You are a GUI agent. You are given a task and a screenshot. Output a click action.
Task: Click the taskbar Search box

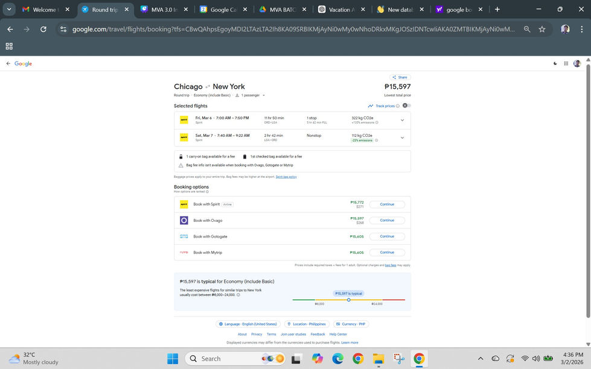tap(235, 359)
